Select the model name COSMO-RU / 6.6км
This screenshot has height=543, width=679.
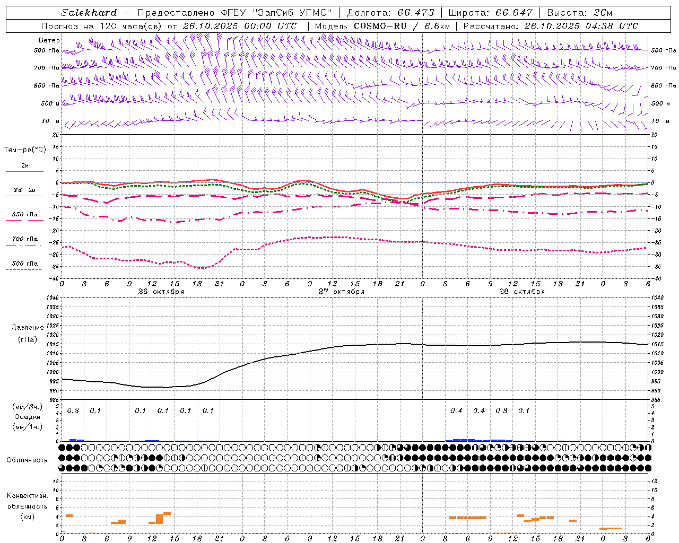tap(402, 26)
